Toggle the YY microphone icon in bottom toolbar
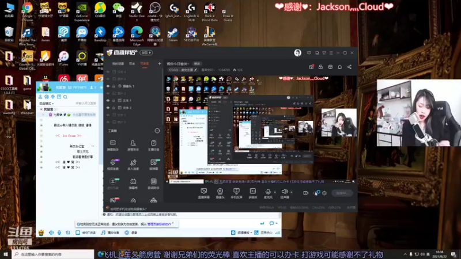 click(x=59, y=233)
